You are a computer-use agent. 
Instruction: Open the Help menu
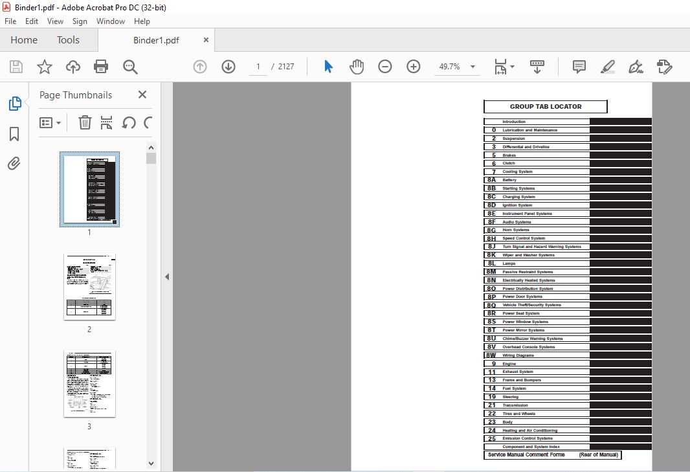tap(142, 21)
